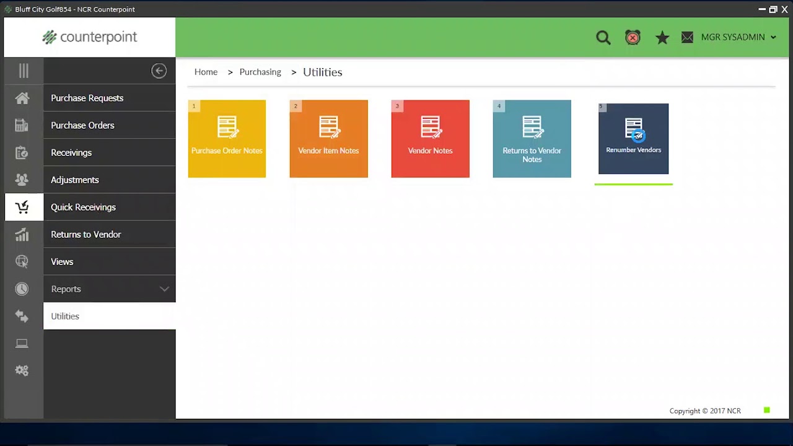Click the green status indicator square

click(767, 410)
